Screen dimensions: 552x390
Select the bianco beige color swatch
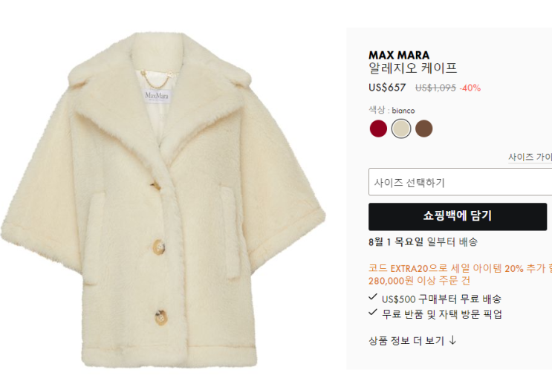click(401, 128)
